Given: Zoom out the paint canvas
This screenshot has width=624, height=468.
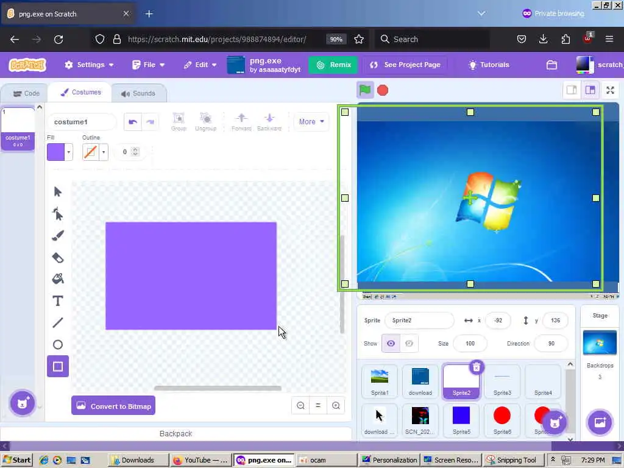Looking at the screenshot, I should coord(301,405).
